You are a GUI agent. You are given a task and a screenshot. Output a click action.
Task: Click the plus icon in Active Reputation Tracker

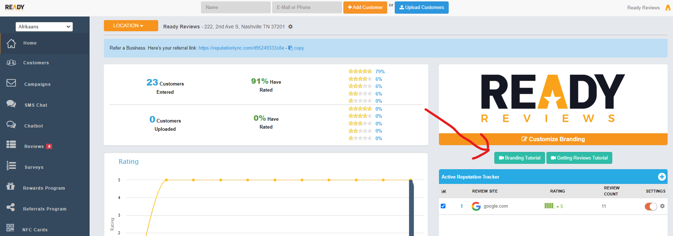[661, 177]
